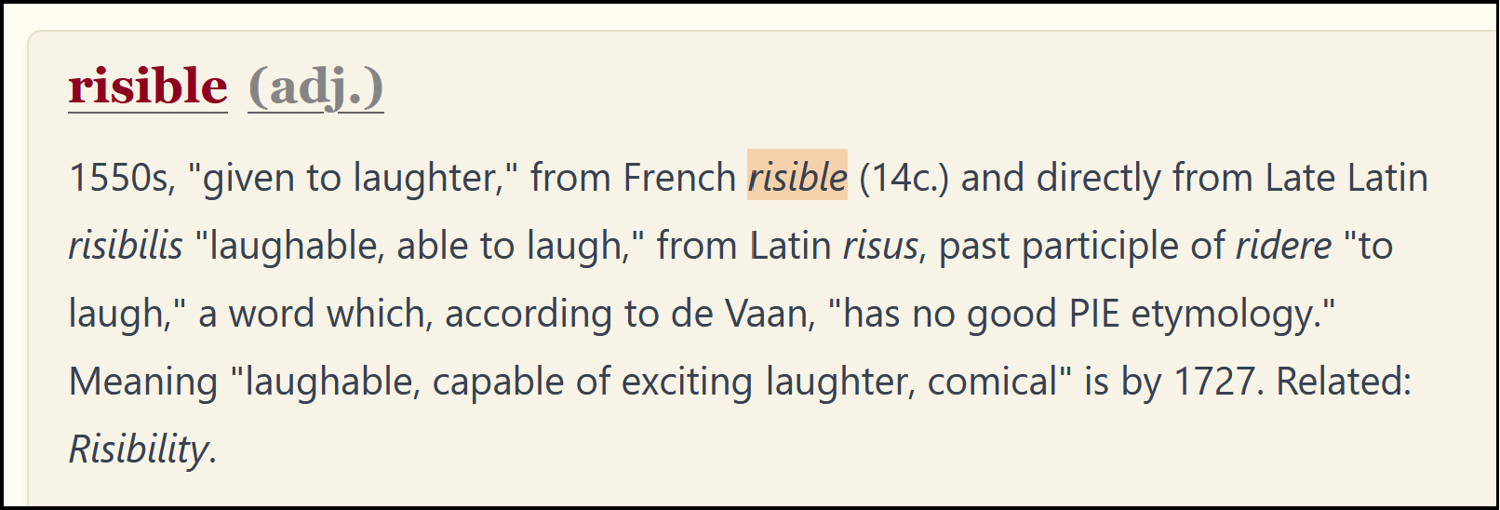This screenshot has width=1500, height=510.
Task: Select the italic word "risus"
Action: [880, 246]
